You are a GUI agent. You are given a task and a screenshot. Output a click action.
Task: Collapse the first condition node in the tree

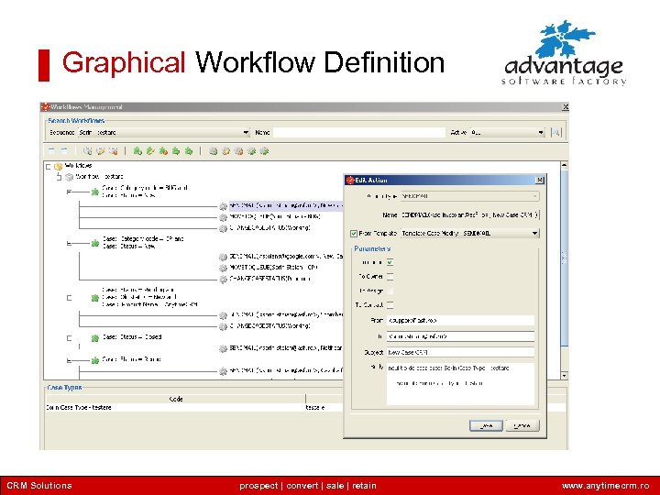click(x=69, y=192)
